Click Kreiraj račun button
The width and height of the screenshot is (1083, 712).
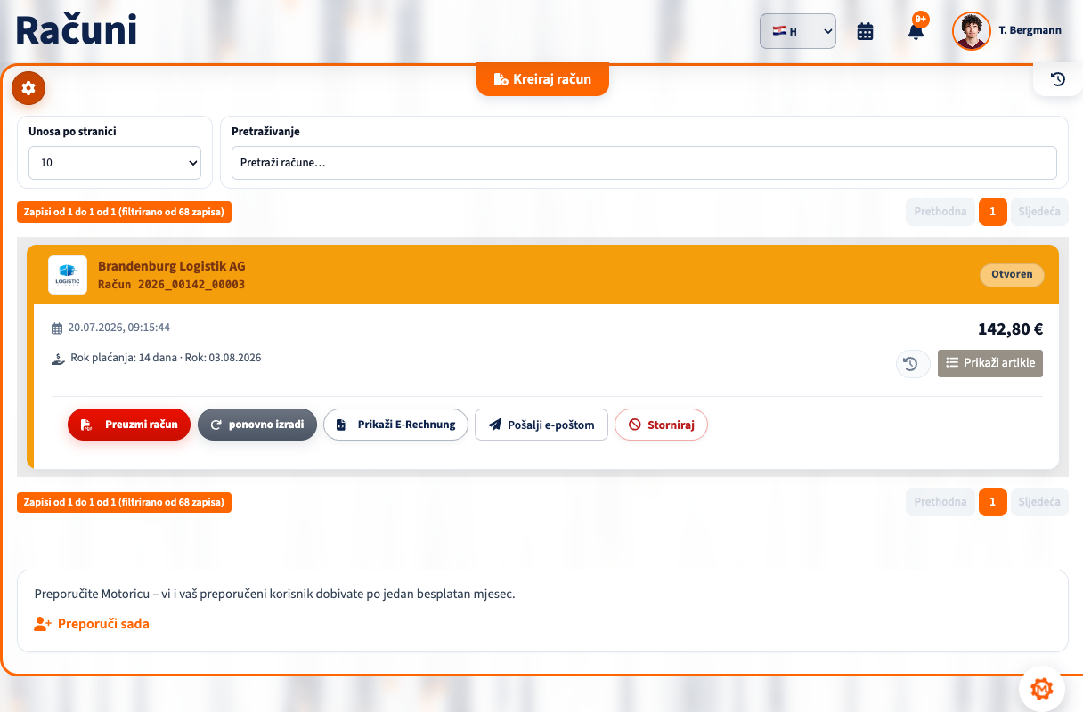click(542, 79)
